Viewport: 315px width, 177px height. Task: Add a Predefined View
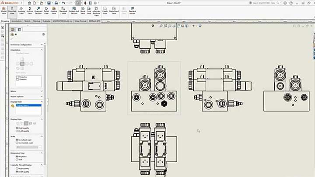click(114, 10)
